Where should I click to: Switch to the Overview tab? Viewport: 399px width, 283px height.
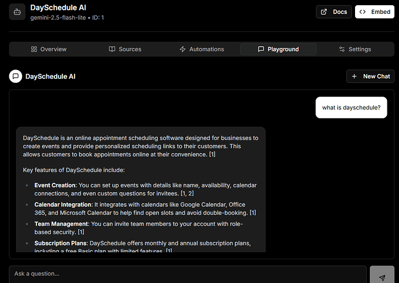(49, 49)
